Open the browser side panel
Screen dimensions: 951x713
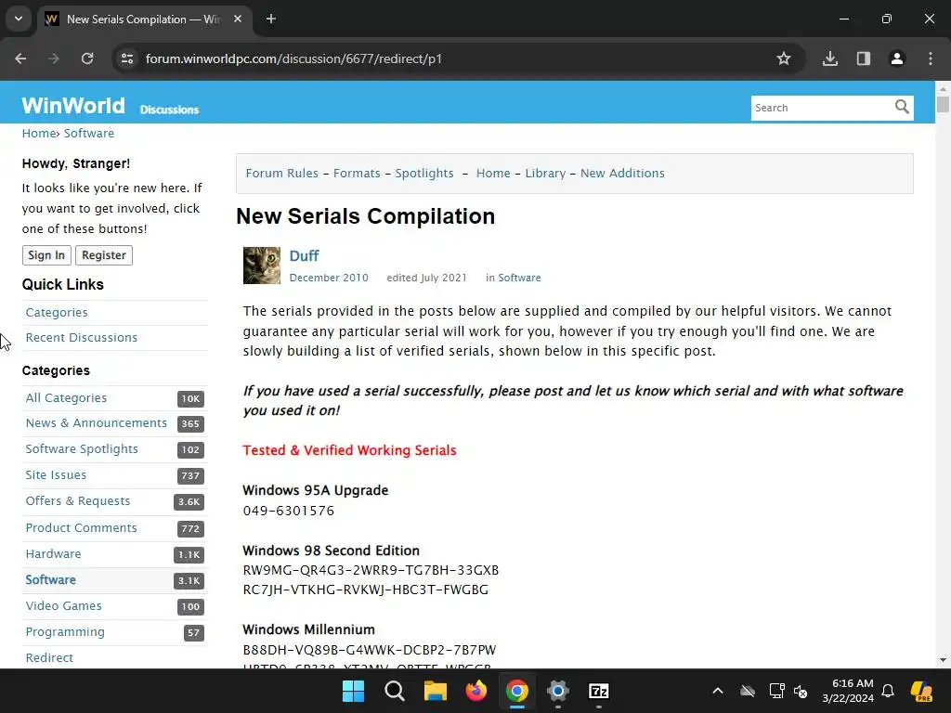[864, 58]
